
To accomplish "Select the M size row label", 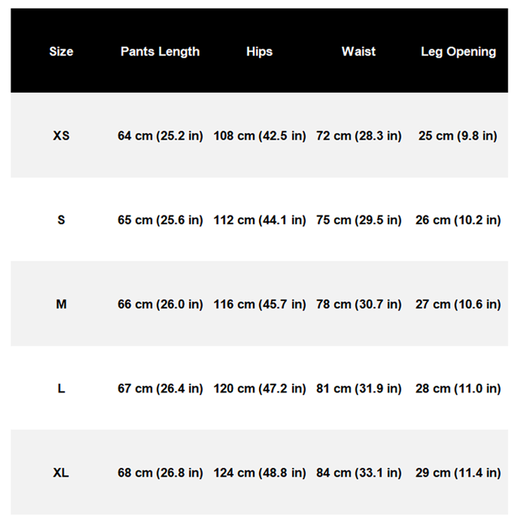I will pyautogui.click(x=61, y=304).
